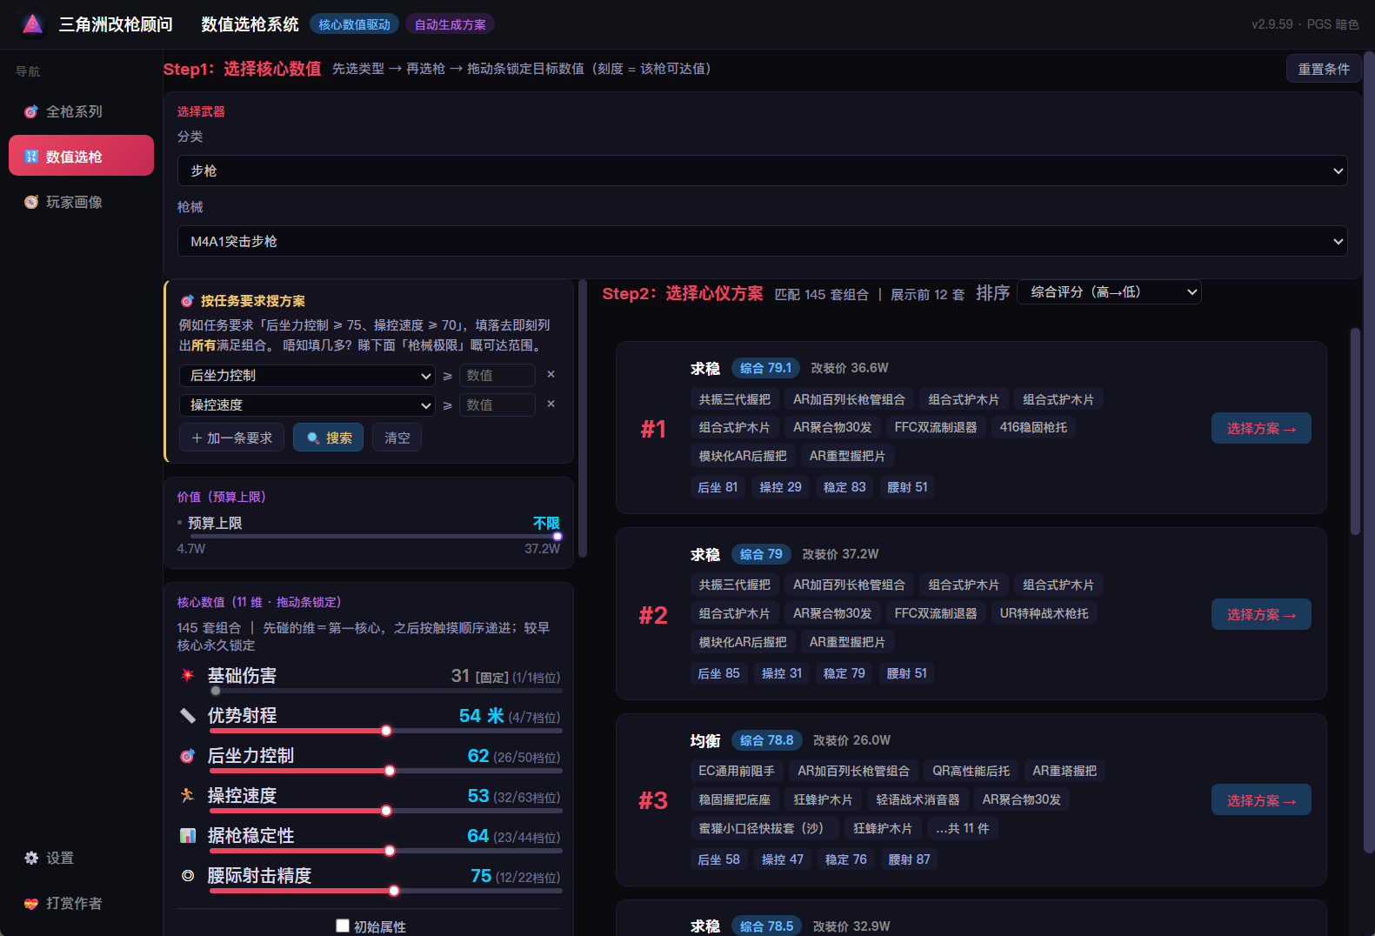The height and width of the screenshot is (936, 1375).
Task: Click the 据枪稳定性 chart icon
Action: click(x=187, y=835)
